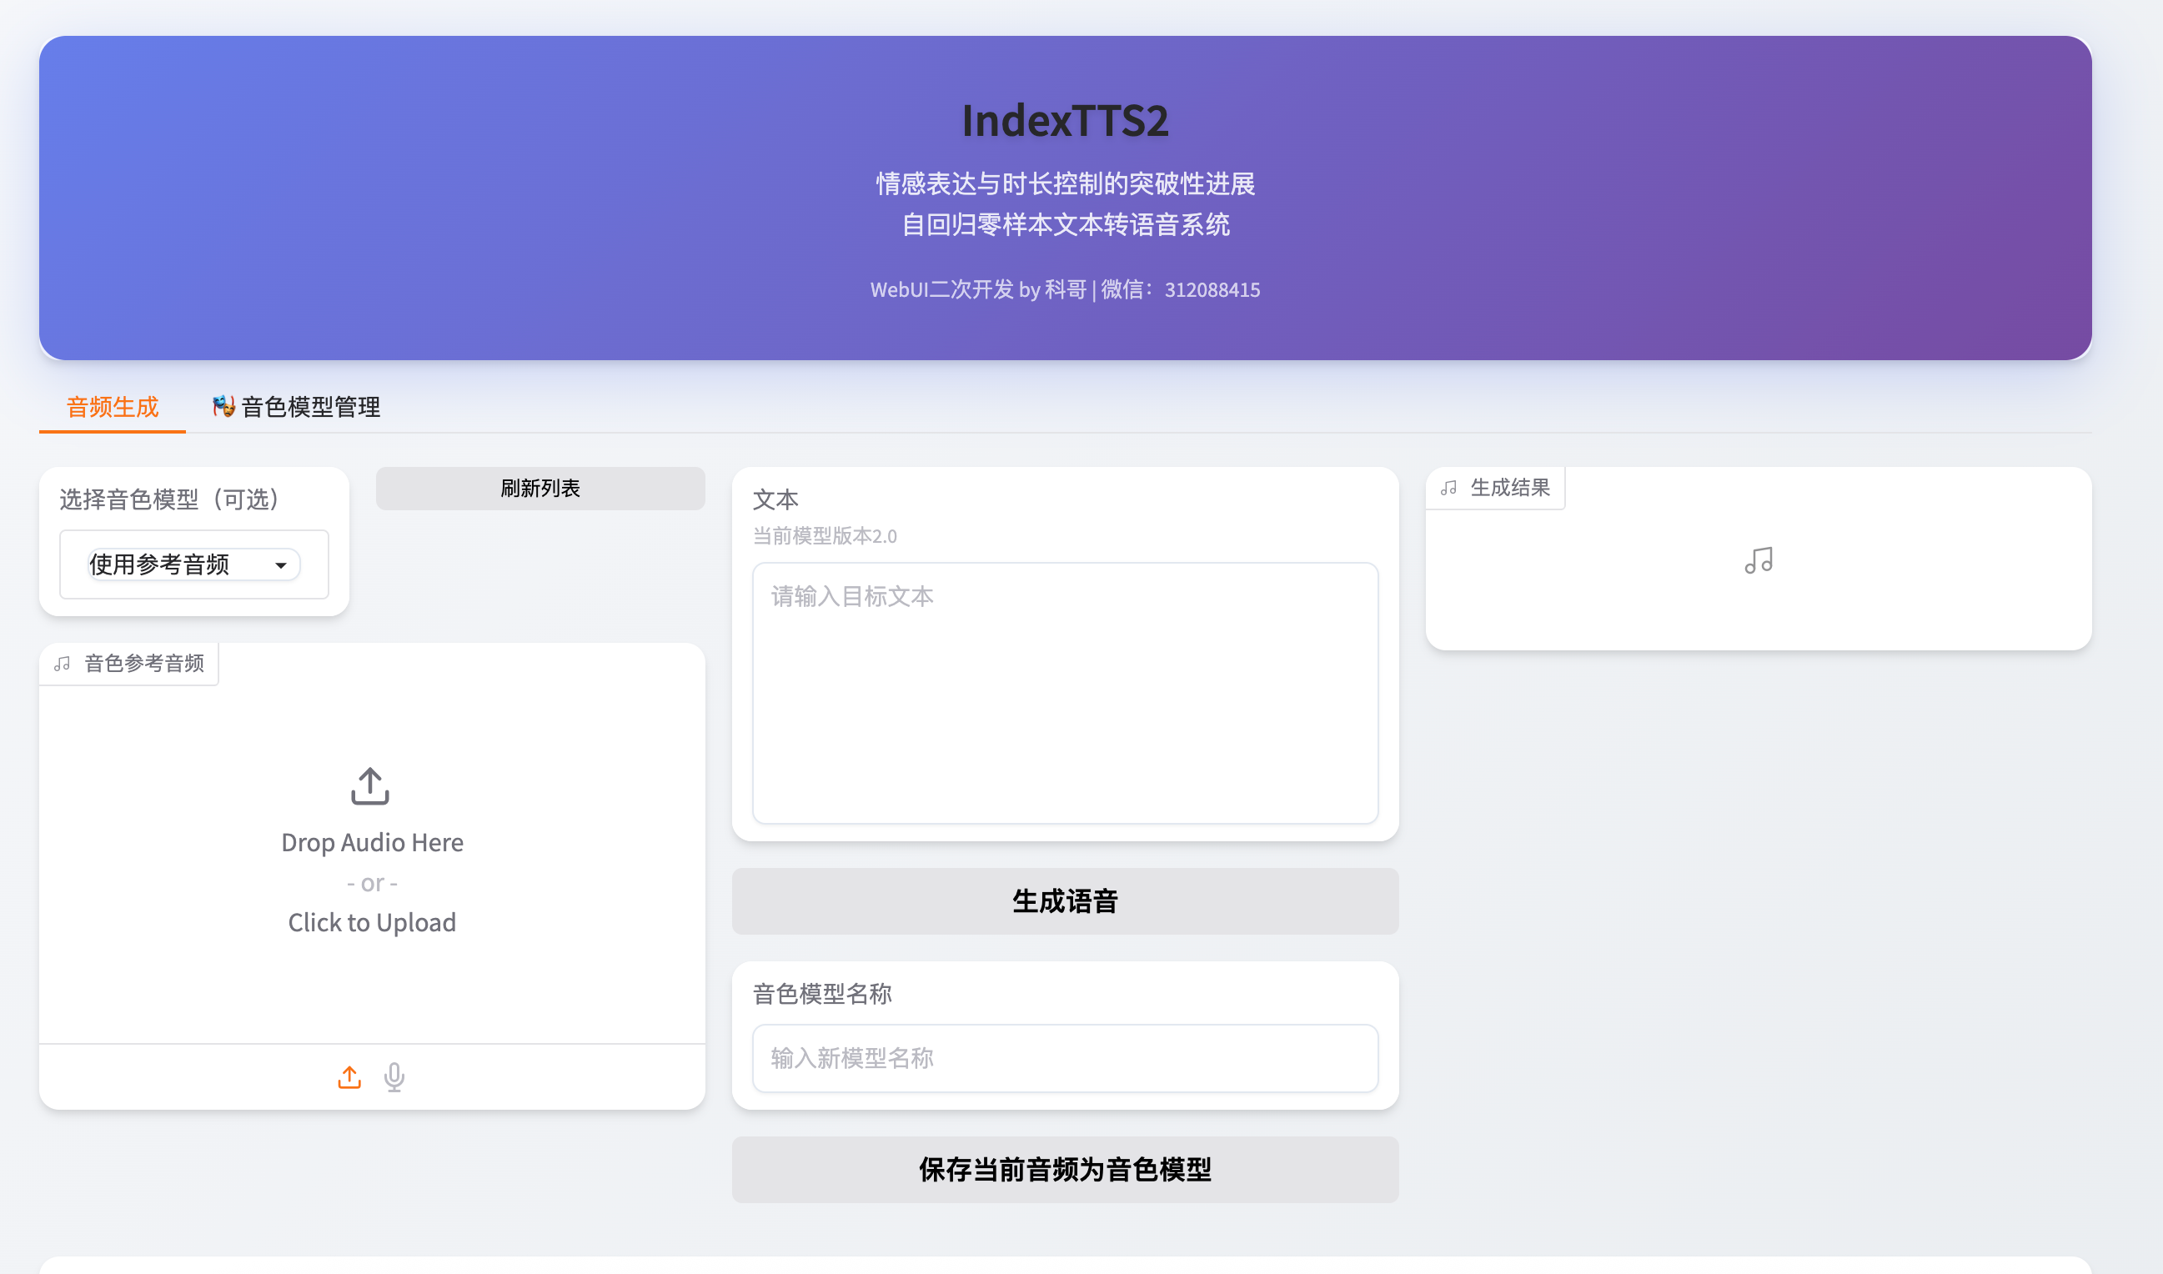This screenshot has width=2163, height=1274.
Task: Click the 'Click to Upload' link
Action: (x=371, y=922)
